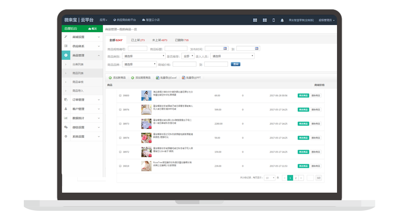This screenshot has width=410, height=218.
Task: Expand the 订单管理 sidebar section
Action: [82, 100]
